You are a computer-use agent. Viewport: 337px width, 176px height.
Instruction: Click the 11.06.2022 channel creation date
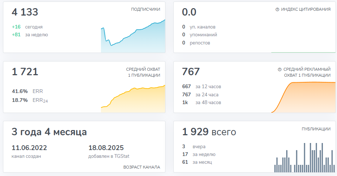[x=29, y=147]
